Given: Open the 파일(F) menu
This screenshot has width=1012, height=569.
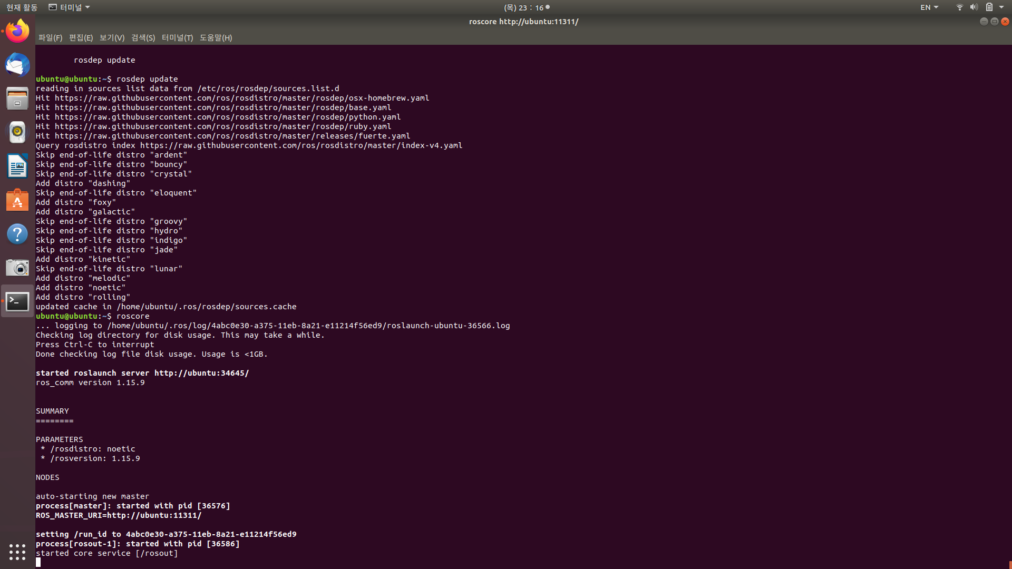Looking at the screenshot, I should click(50, 37).
